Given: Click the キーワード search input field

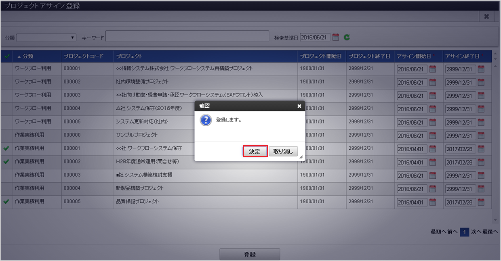Looking at the screenshot, I should [x=187, y=36].
